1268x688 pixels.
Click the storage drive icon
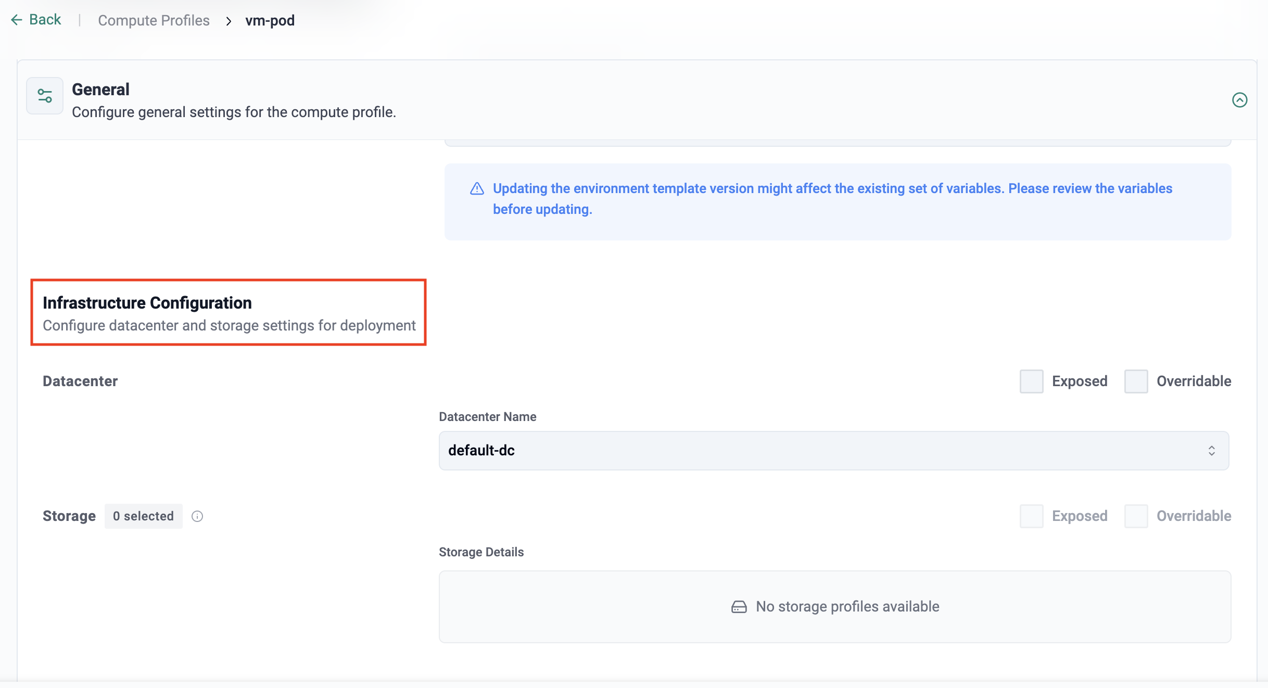pyautogui.click(x=739, y=607)
